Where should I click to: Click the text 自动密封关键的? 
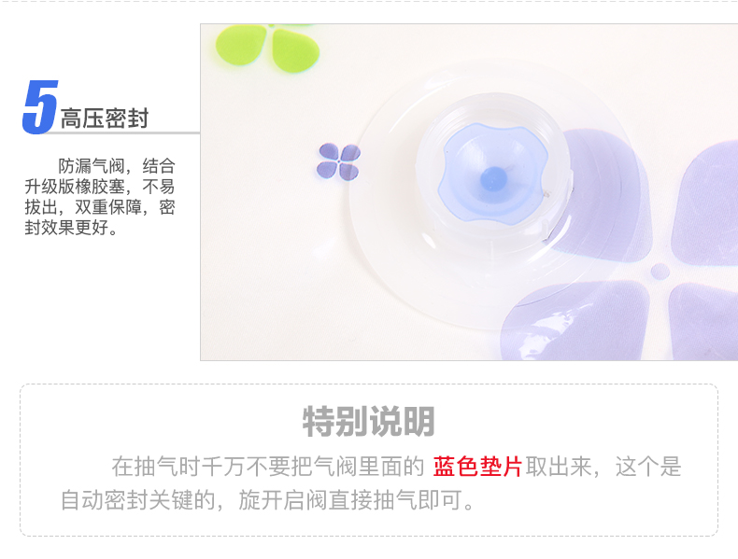(x=138, y=500)
